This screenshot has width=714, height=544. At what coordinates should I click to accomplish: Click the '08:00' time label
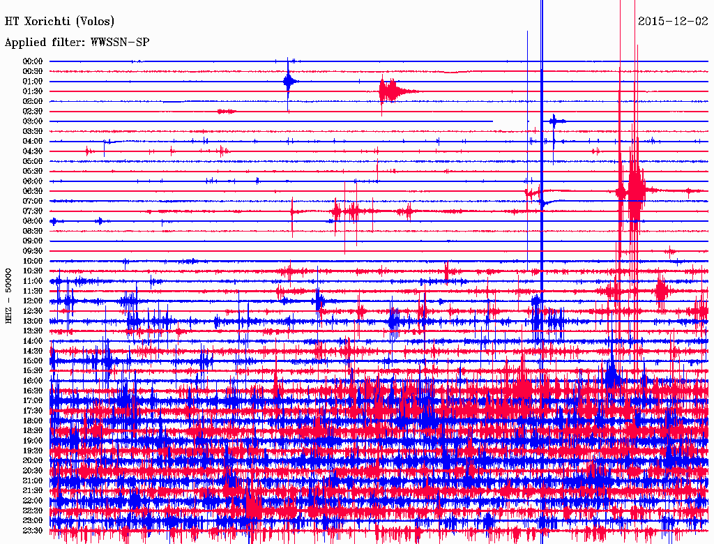click(x=33, y=221)
